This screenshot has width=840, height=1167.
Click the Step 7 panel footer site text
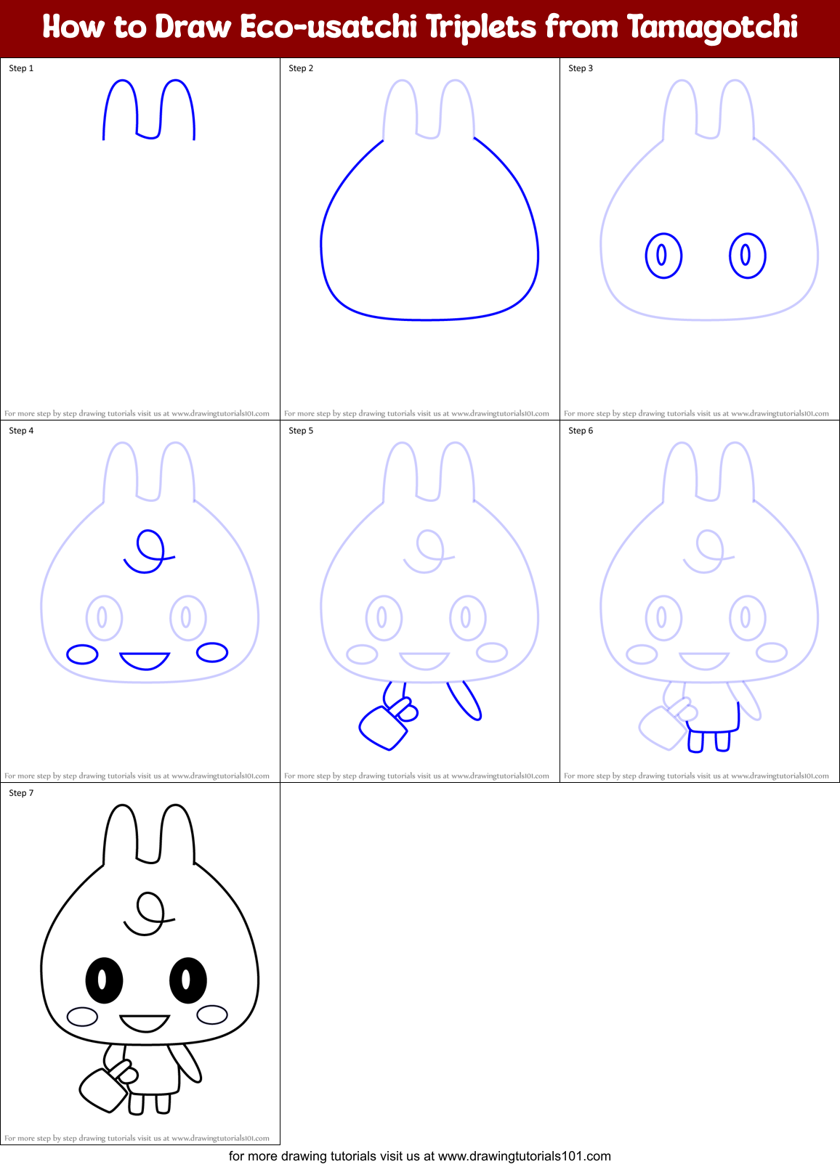point(137,1138)
